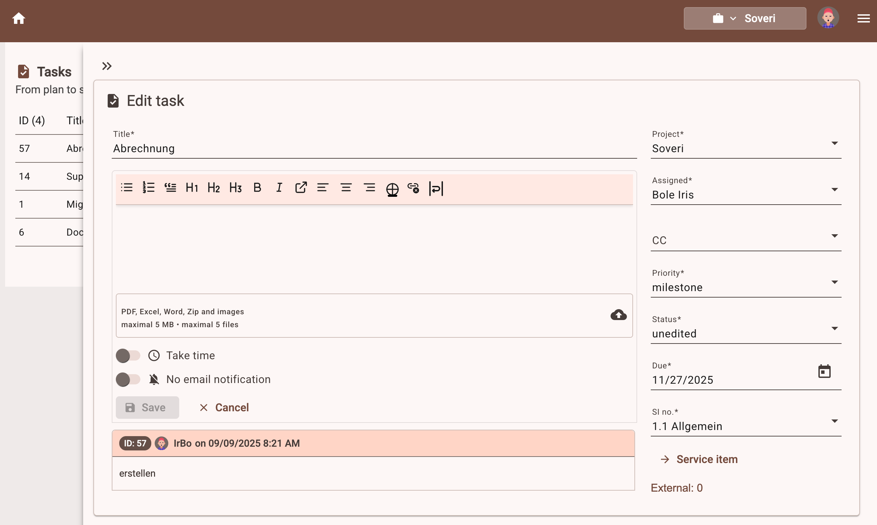
Task: Open the hamburger menu
Action: pos(863,18)
